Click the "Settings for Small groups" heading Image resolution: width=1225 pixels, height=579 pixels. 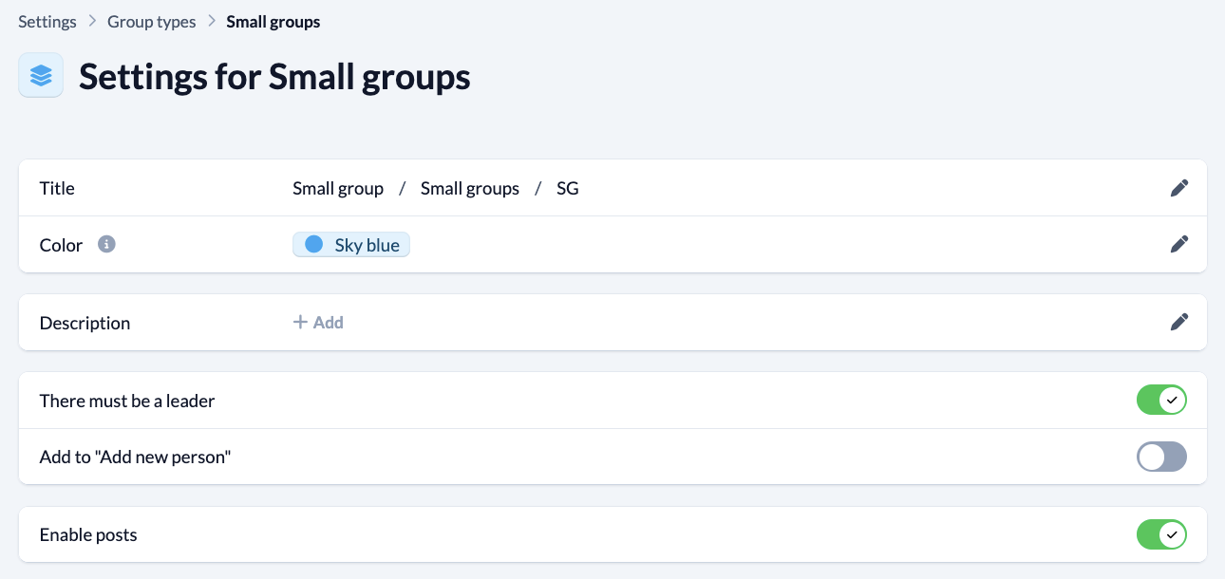274,76
